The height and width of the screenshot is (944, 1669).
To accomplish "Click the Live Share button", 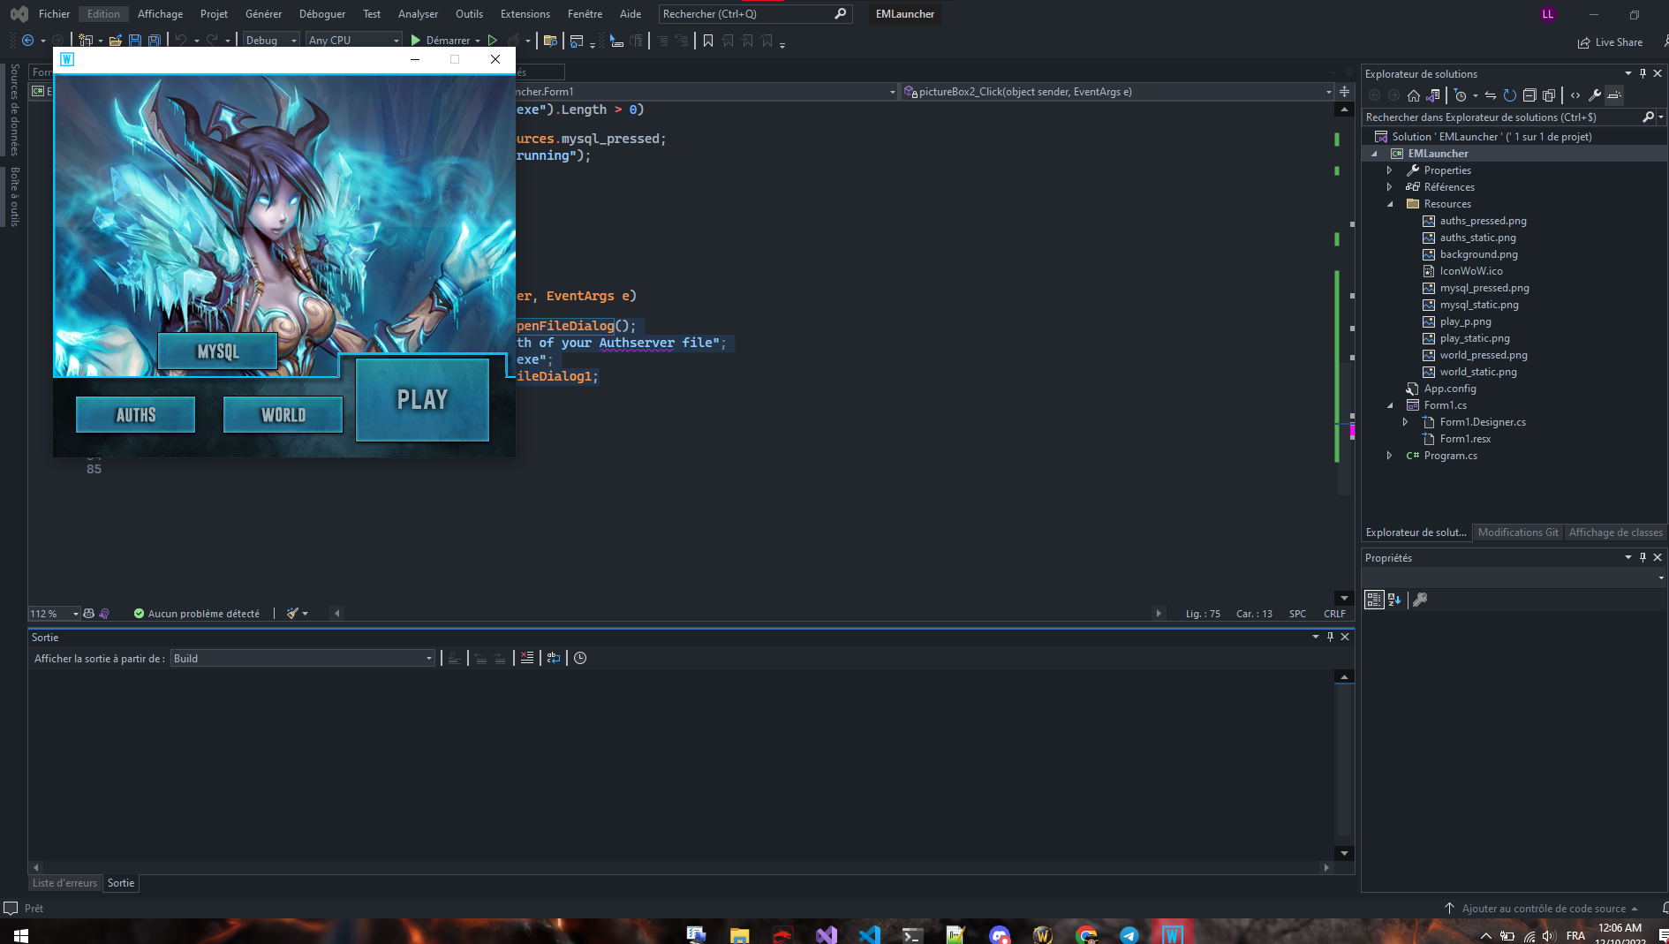I will point(1610,42).
